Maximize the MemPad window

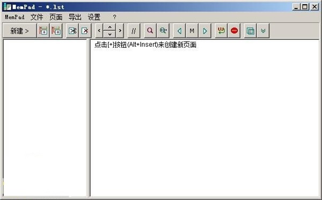(305, 7)
